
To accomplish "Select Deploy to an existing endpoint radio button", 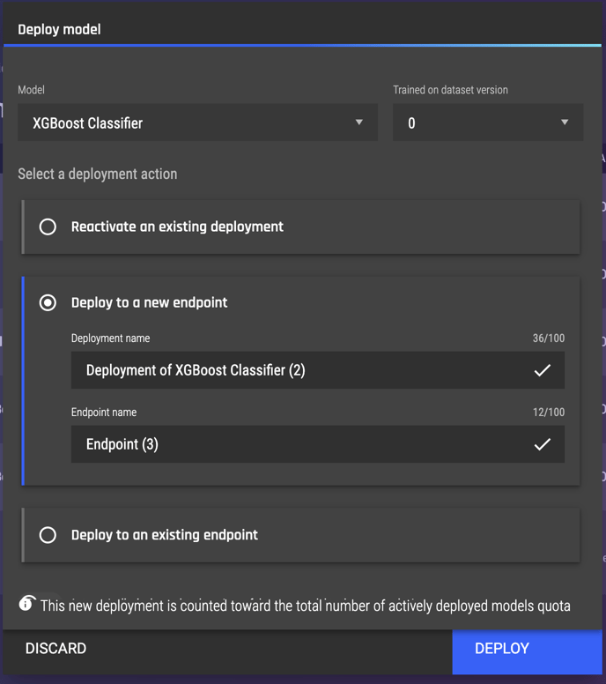I will [x=48, y=535].
